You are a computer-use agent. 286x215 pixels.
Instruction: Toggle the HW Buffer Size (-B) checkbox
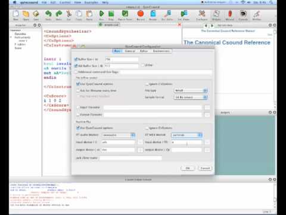(x=76, y=66)
